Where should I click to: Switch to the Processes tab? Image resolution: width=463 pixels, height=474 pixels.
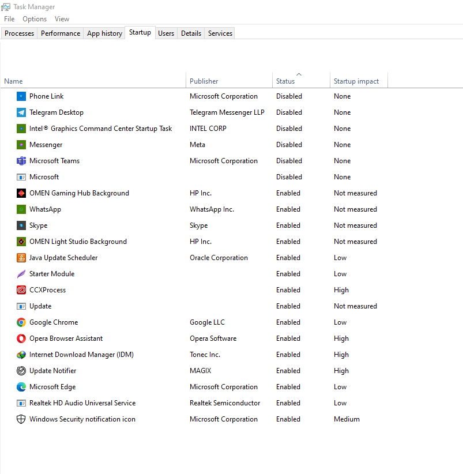coord(20,33)
